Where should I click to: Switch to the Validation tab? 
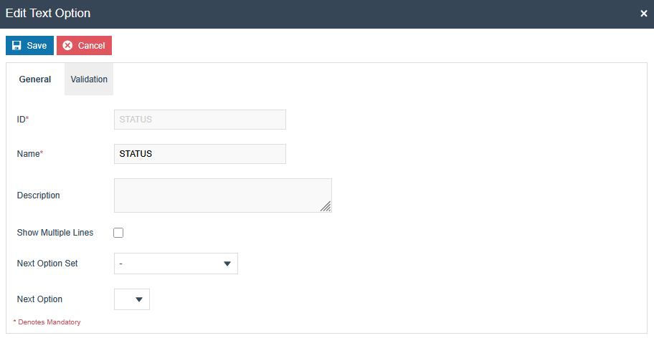(x=89, y=79)
